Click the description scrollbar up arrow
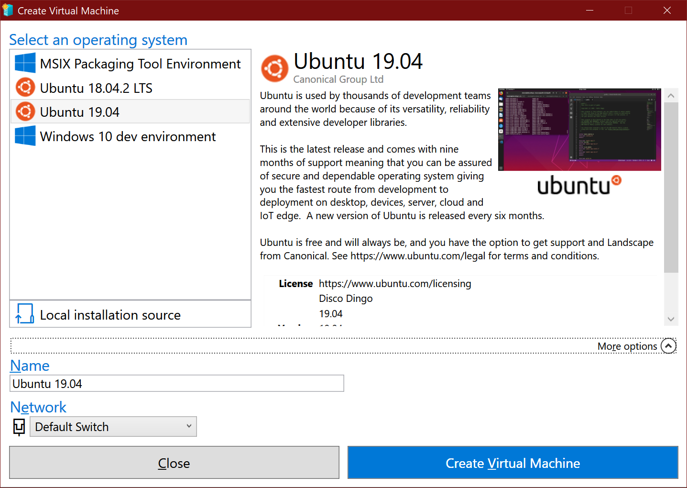The image size is (687, 488). tap(671, 95)
